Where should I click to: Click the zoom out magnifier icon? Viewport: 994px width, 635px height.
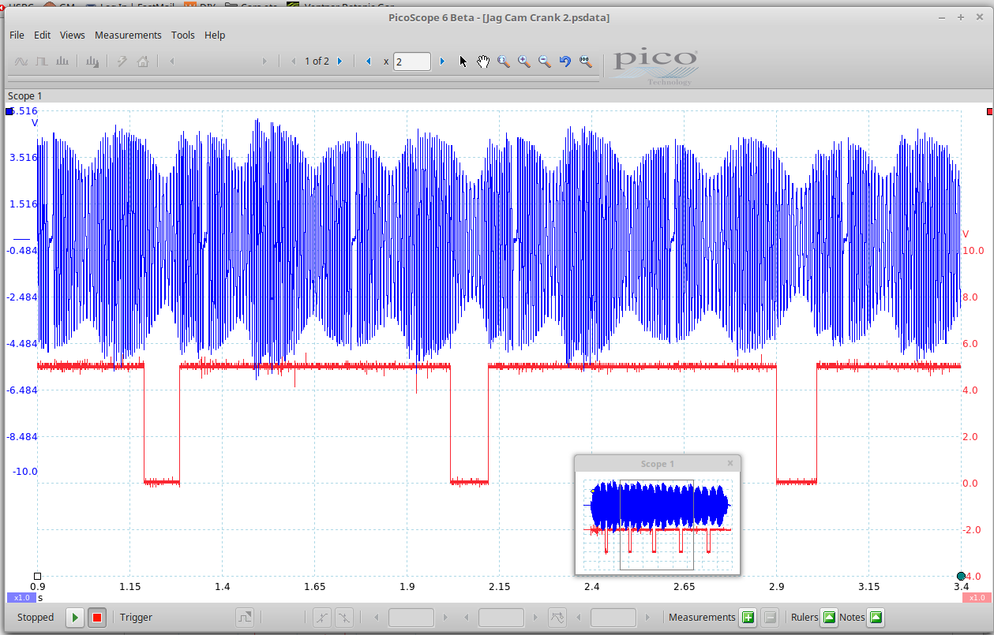545,62
